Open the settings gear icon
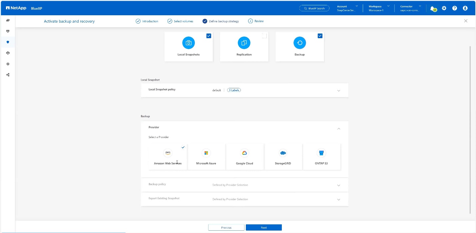The height and width of the screenshot is (233, 476). tap(444, 8)
